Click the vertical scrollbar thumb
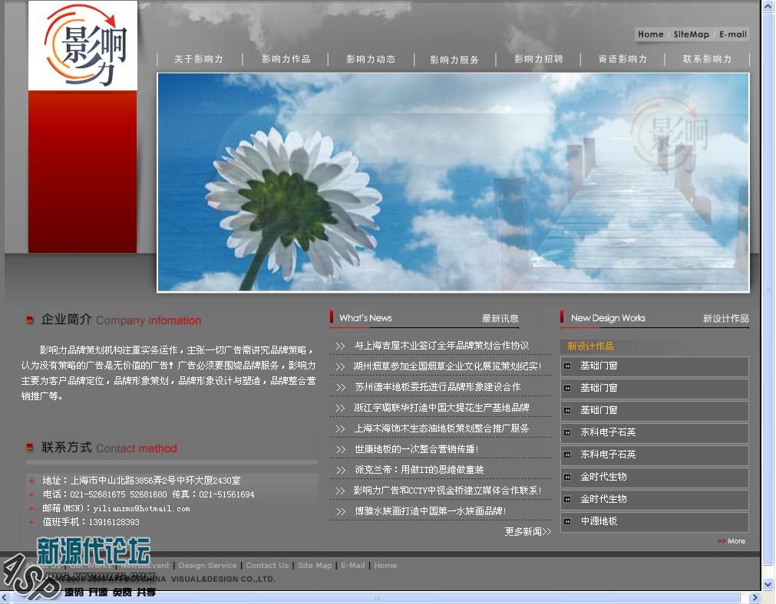Screen dimensions: 776x604 click(768, 289)
